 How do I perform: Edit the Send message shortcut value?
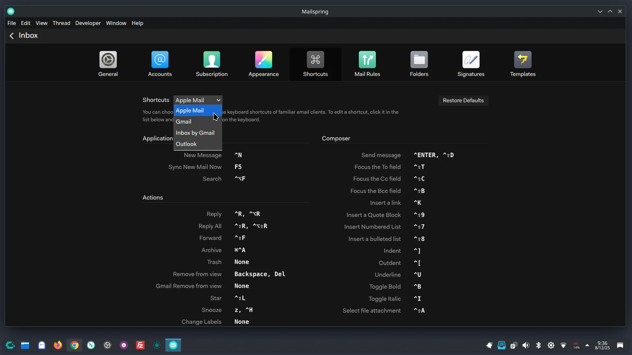[x=434, y=155]
